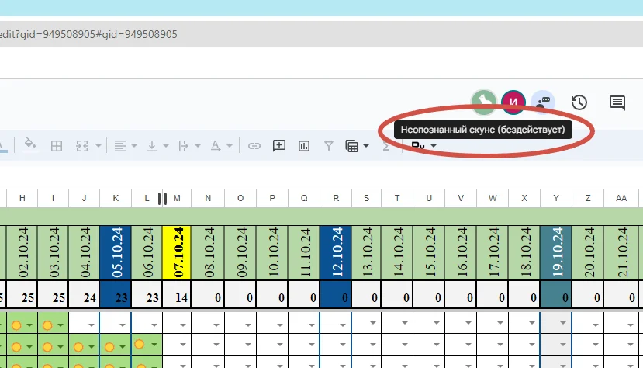Open the filter views table icon
The width and height of the screenshot is (643, 368).
click(x=352, y=146)
